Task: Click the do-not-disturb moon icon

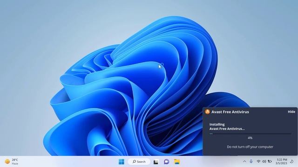Action: [292, 161]
